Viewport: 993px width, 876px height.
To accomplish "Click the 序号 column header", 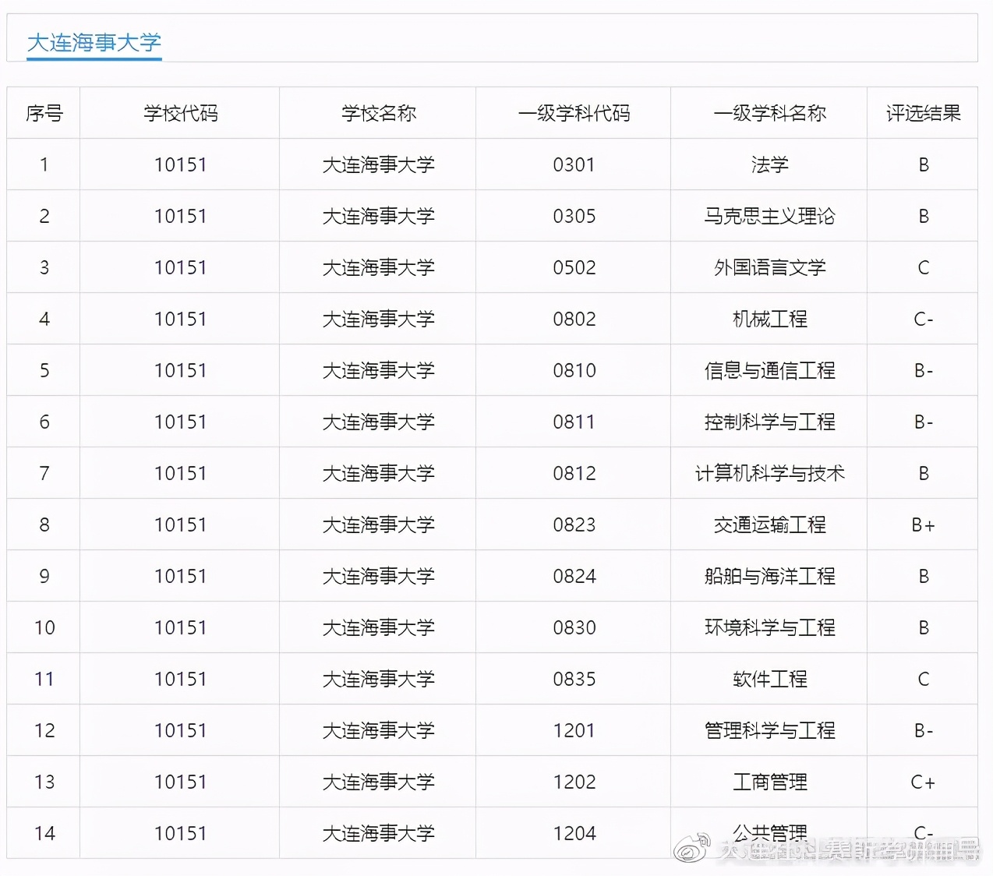I will click(44, 113).
